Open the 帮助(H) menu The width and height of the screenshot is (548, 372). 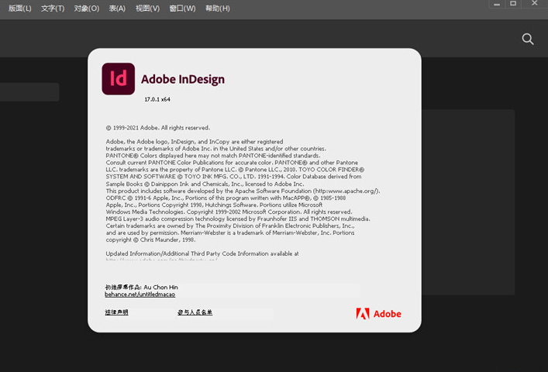217,9
